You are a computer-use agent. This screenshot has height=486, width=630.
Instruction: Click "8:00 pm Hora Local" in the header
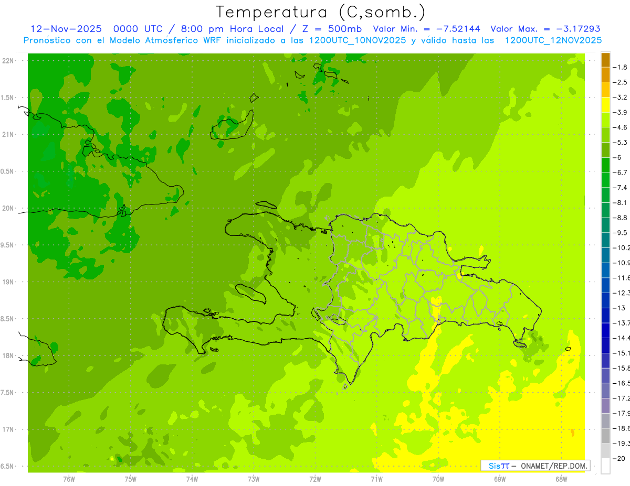pos(233,29)
